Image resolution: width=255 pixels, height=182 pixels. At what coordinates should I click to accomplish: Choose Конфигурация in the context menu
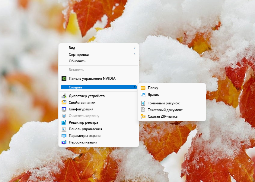coord(99,109)
